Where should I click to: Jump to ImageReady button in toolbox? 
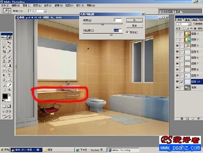[7, 117]
